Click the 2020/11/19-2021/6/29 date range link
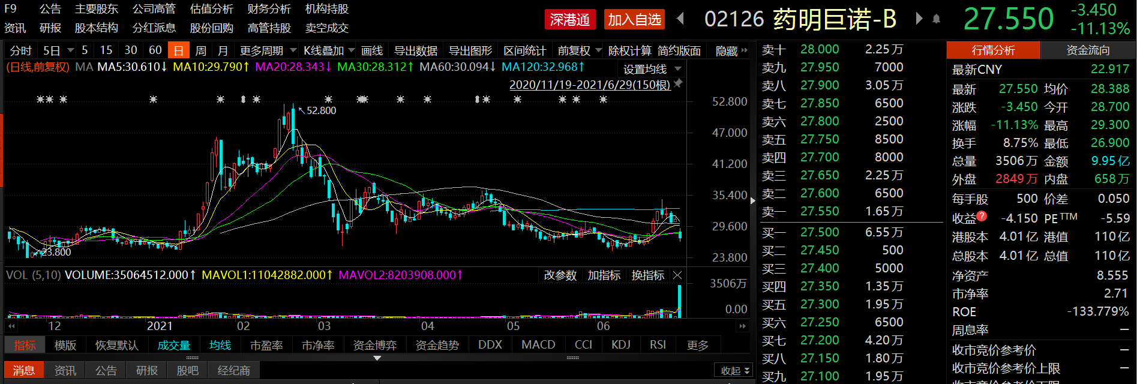This screenshot has height=384, width=1137. pos(590,85)
